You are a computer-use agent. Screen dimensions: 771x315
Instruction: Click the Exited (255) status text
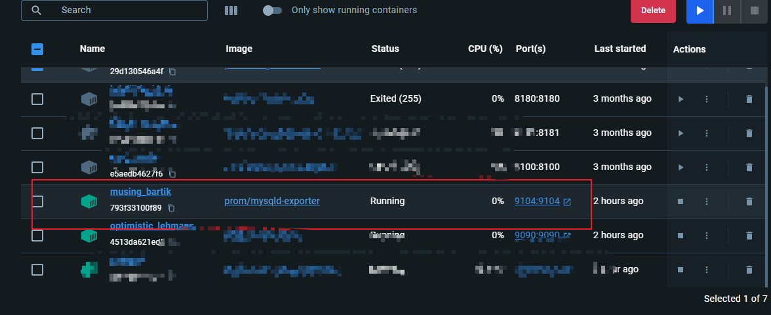[396, 99]
